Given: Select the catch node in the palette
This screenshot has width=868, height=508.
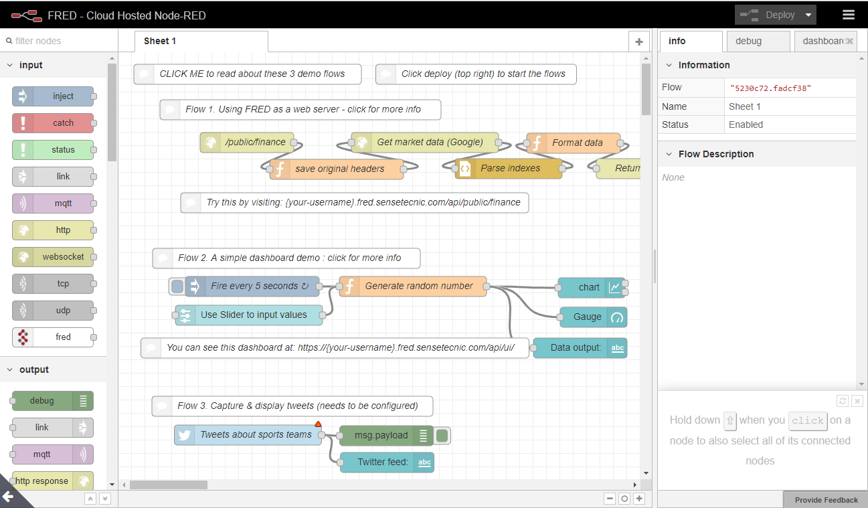Looking at the screenshot, I should pyautogui.click(x=53, y=122).
